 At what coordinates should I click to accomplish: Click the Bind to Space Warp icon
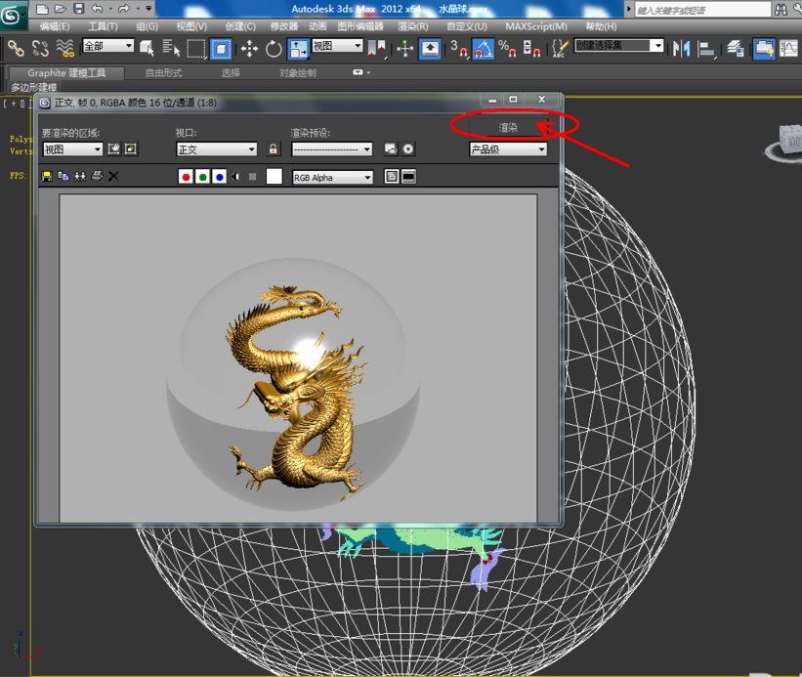pos(64,49)
